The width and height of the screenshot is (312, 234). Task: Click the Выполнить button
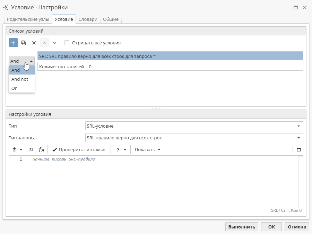[x=241, y=226]
